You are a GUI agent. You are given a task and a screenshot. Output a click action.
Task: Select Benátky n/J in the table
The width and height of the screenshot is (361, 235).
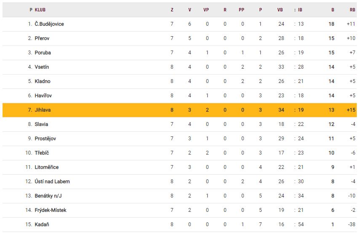pos(49,196)
